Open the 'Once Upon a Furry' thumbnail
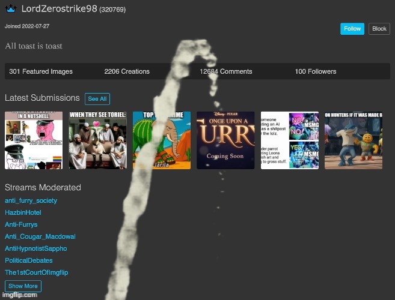 [225, 140]
